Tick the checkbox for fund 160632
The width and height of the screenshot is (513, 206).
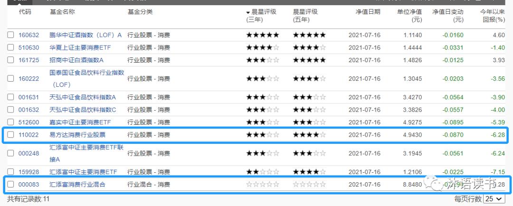[x=10, y=35]
